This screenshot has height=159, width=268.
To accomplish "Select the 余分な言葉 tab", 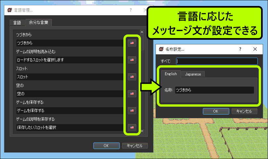I will 38,23.
